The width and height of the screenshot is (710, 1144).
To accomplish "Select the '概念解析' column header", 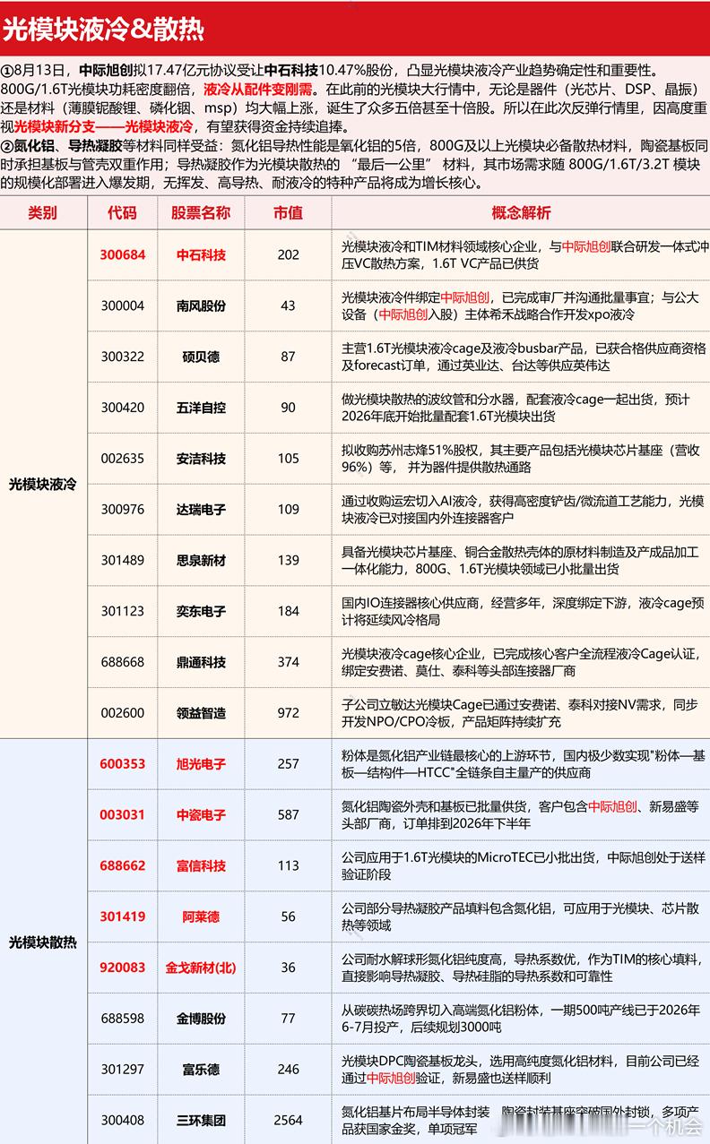I will click(x=522, y=212).
